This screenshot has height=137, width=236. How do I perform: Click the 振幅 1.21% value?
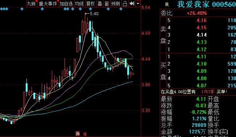(x=199, y=119)
